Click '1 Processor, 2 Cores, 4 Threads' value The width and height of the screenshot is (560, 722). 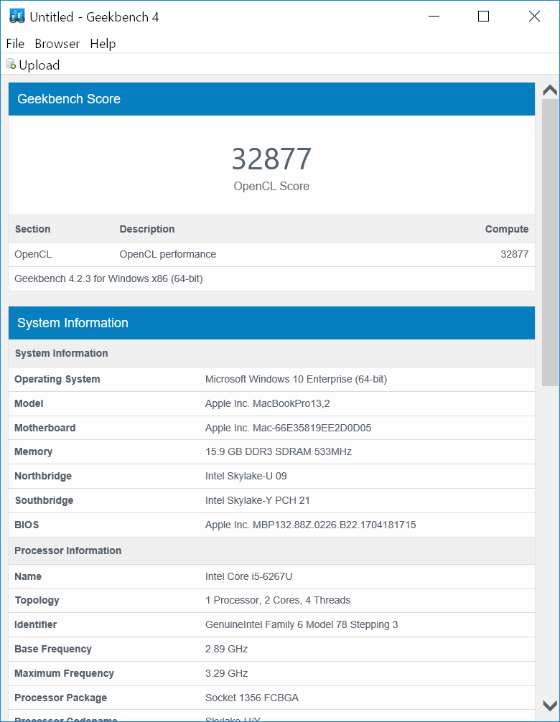click(278, 600)
